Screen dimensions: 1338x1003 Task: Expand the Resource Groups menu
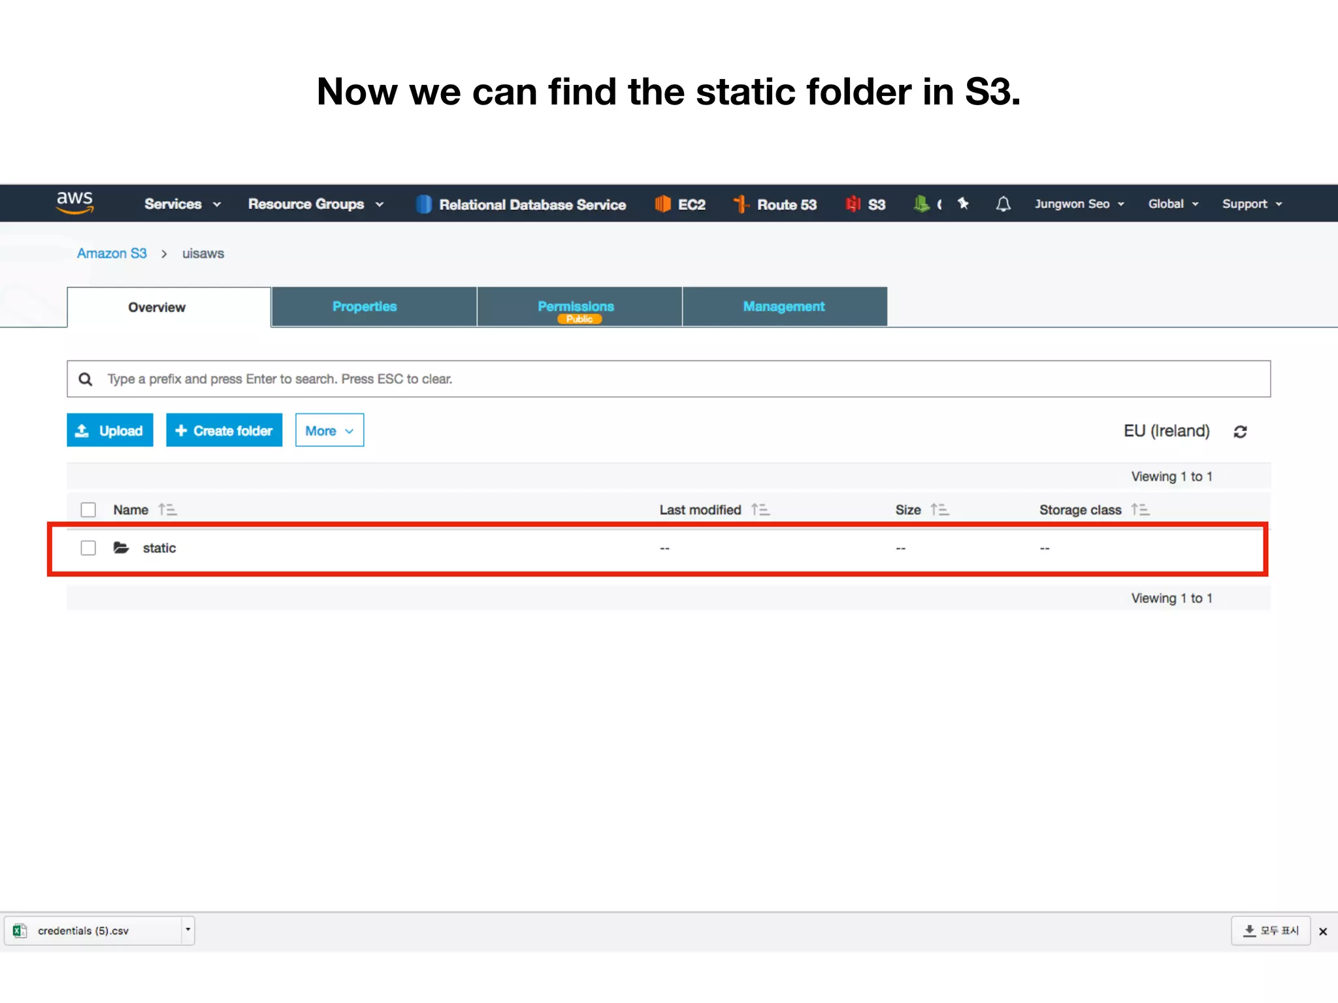tap(316, 204)
